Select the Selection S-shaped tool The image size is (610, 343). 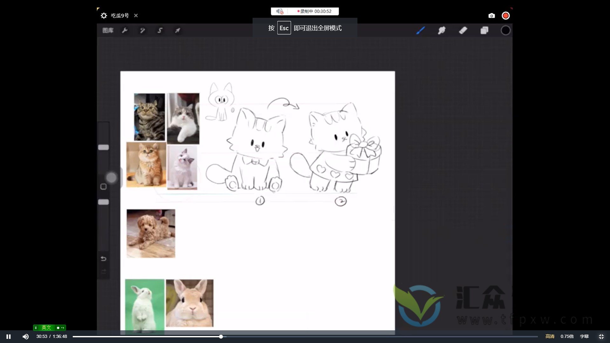pyautogui.click(x=160, y=30)
